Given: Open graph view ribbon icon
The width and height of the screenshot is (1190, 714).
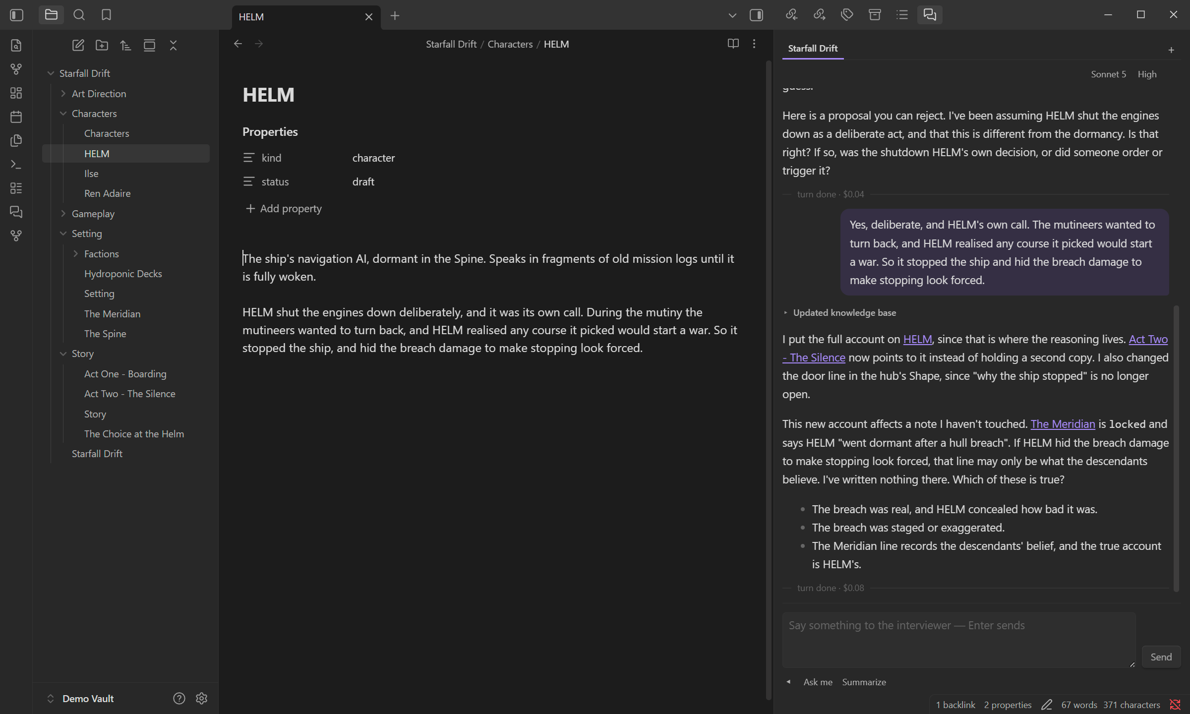Looking at the screenshot, I should pyautogui.click(x=16, y=69).
